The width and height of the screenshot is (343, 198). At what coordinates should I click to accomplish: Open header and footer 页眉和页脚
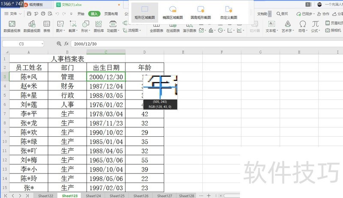(x=334, y=23)
